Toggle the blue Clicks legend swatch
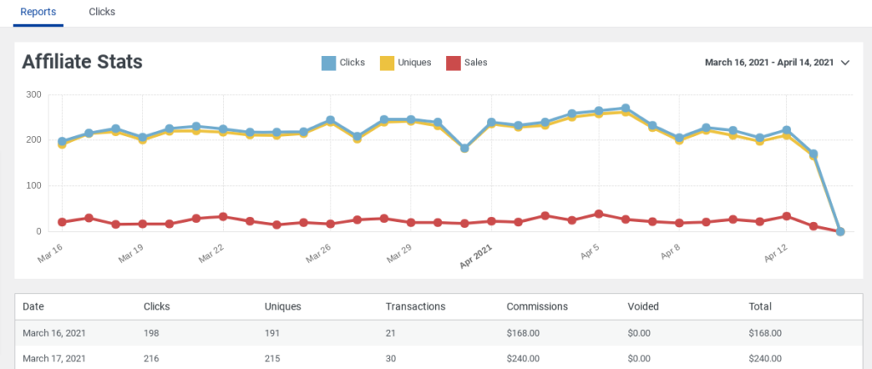872x369 pixels. tap(329, 62)
